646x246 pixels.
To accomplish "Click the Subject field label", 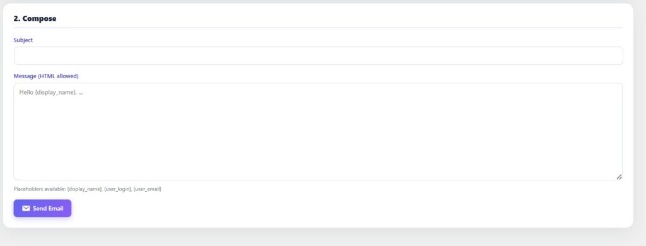I will (x=23, y=40).
